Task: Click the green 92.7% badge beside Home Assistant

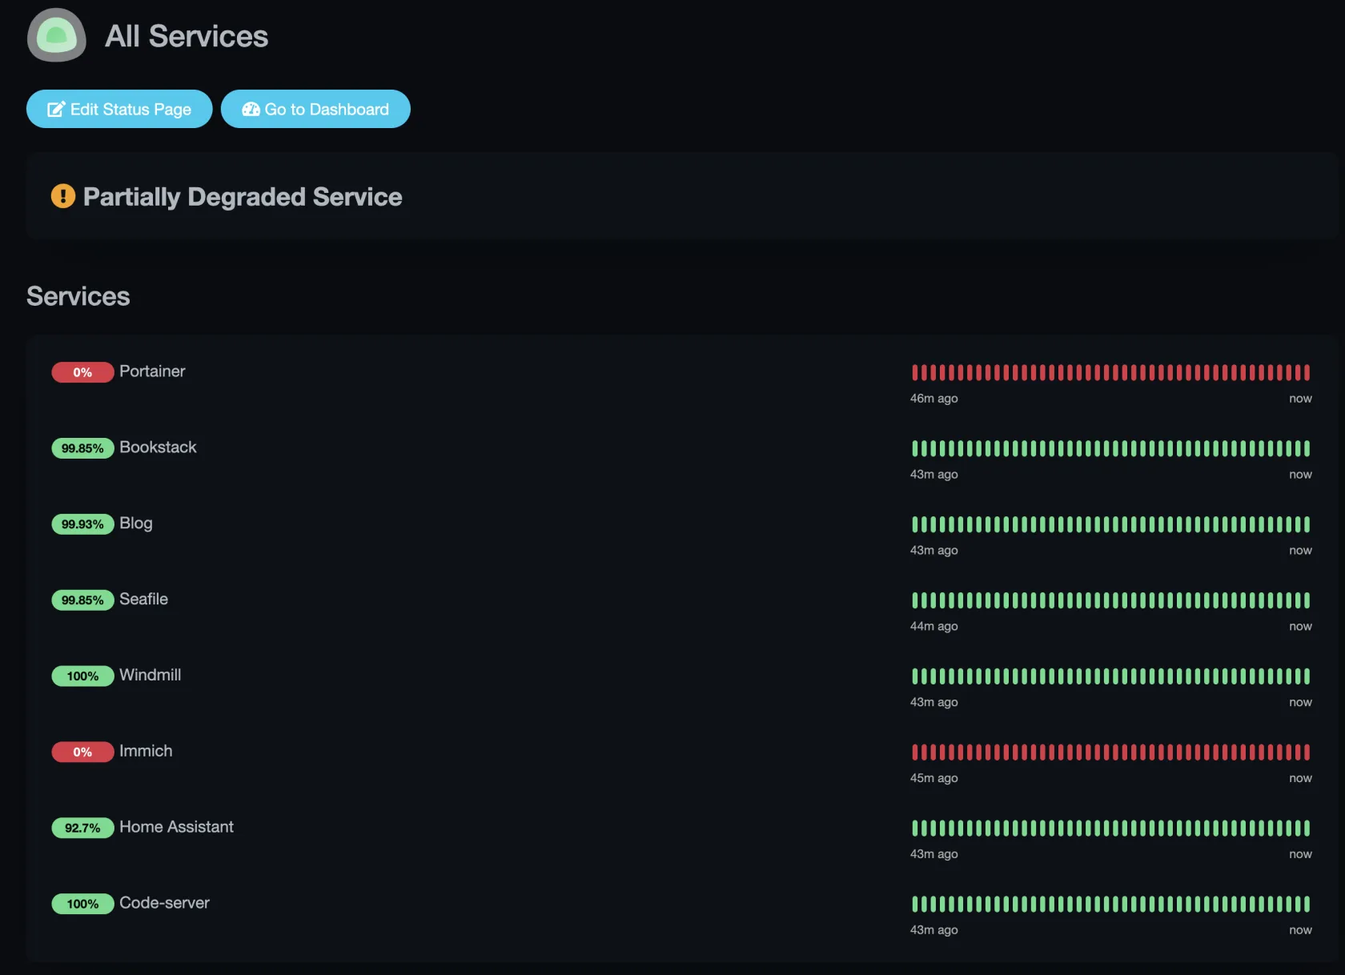Action: point(82,828)
